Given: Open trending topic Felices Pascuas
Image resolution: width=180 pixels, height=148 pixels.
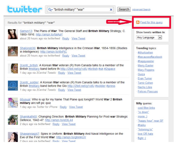Looking at the screenshot, I should [148, 92].
